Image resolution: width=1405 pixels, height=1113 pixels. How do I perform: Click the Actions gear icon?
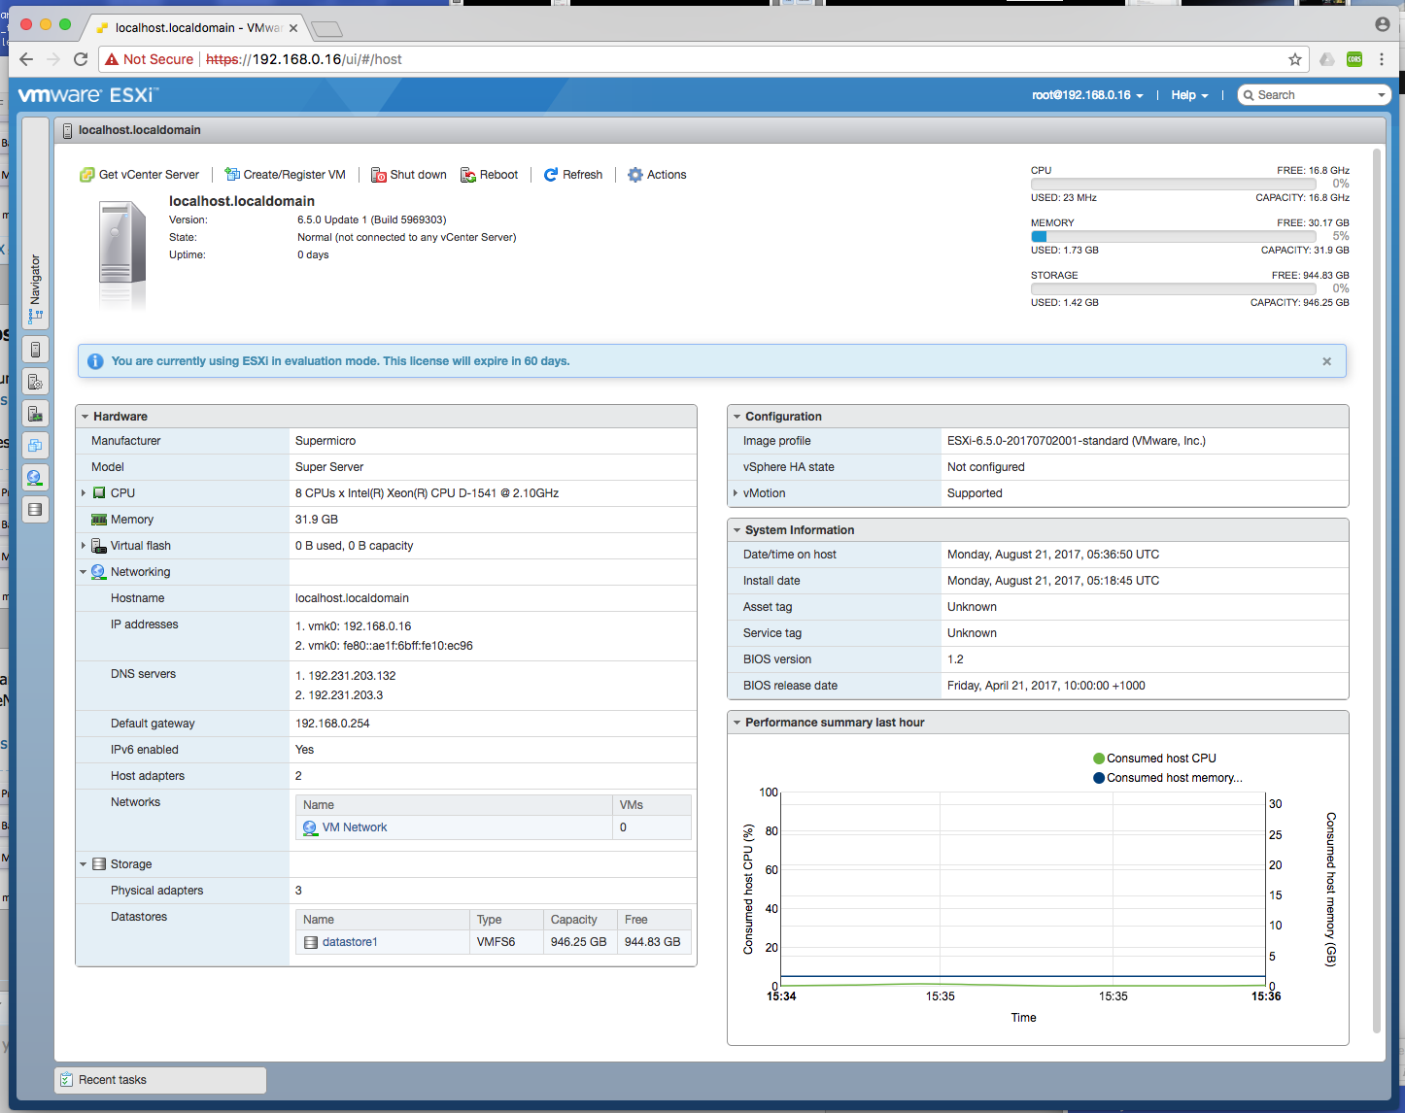click(x=635, y=175)
